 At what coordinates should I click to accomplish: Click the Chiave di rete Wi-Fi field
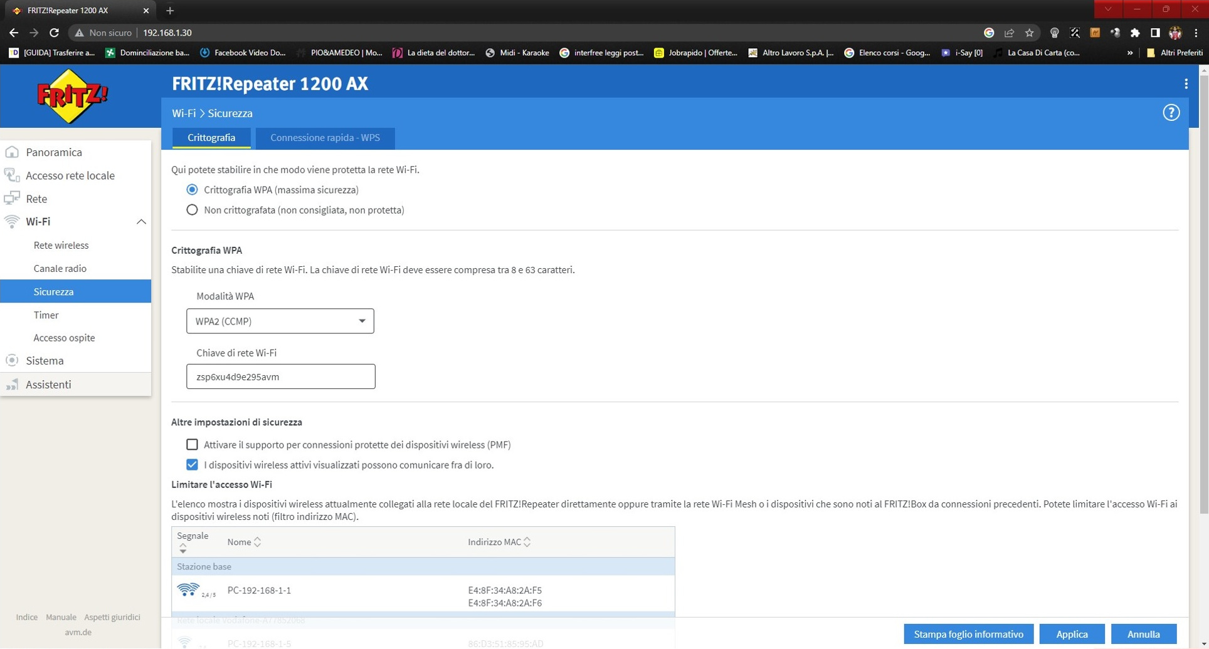(x=280, y=376)
